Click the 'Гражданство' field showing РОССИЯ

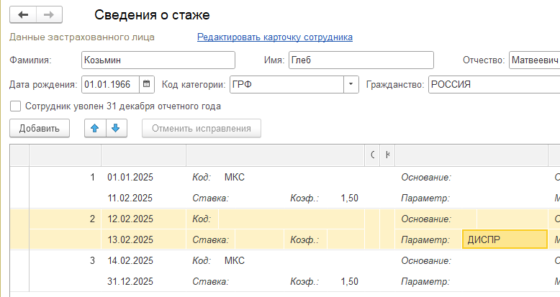(493, 84)
